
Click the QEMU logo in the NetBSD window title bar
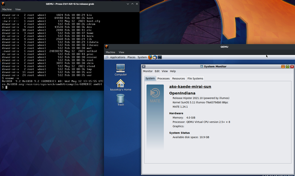3,4
